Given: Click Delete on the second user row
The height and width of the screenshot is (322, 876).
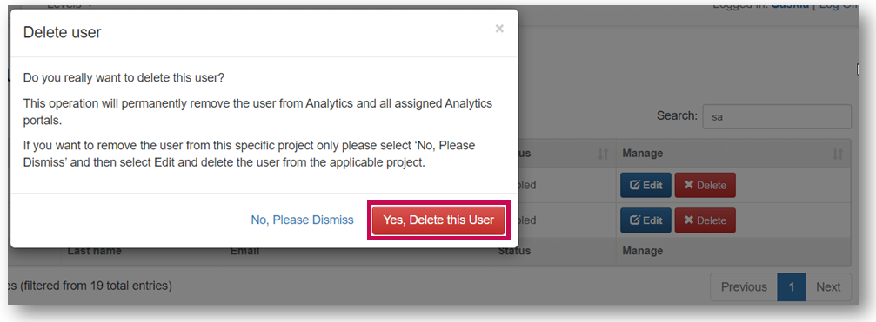Looking at the screenshot, I should [x=705, y=220].
